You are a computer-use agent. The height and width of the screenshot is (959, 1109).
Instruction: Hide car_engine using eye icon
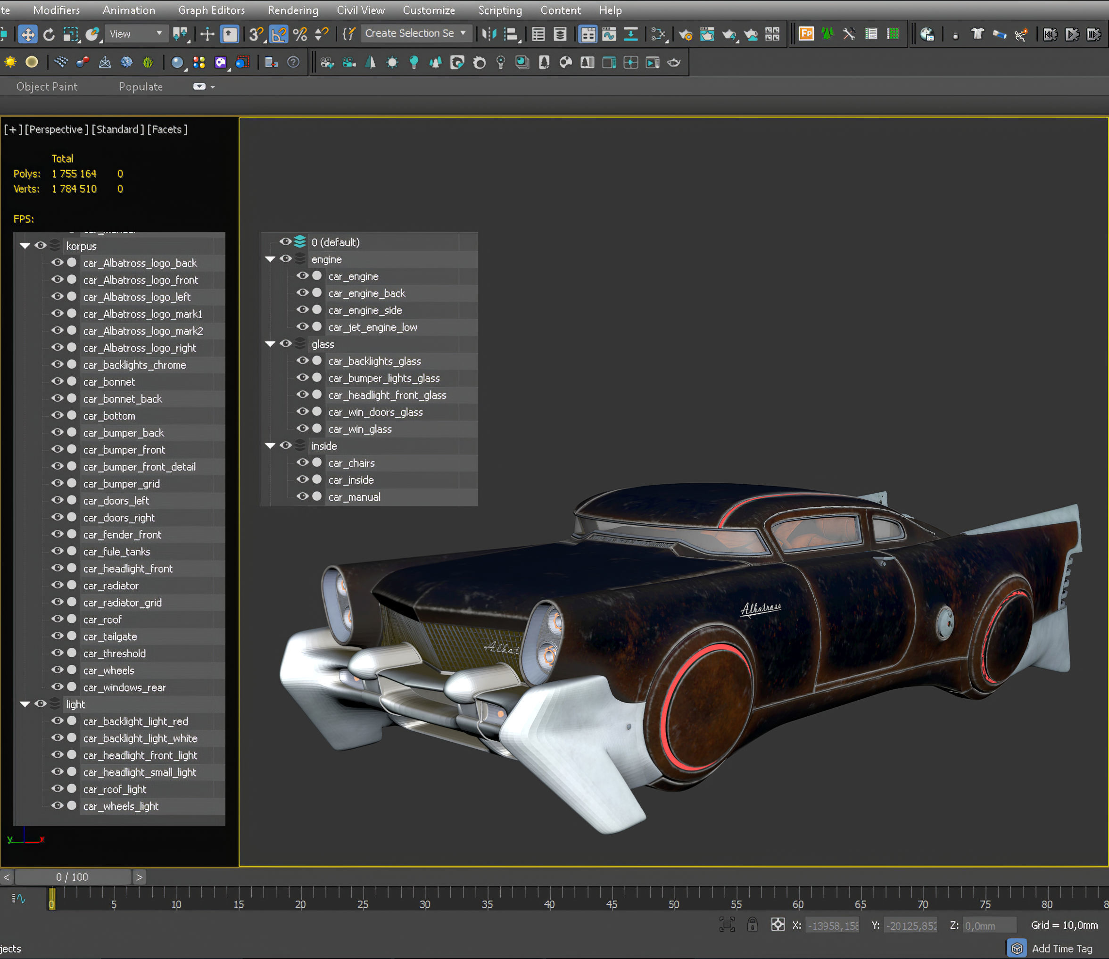[x=302, y=276]
